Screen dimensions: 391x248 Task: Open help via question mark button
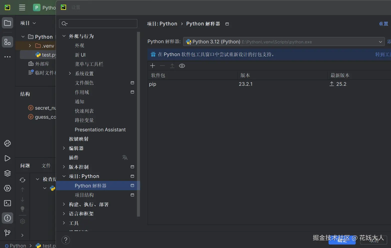click(66, 240)
